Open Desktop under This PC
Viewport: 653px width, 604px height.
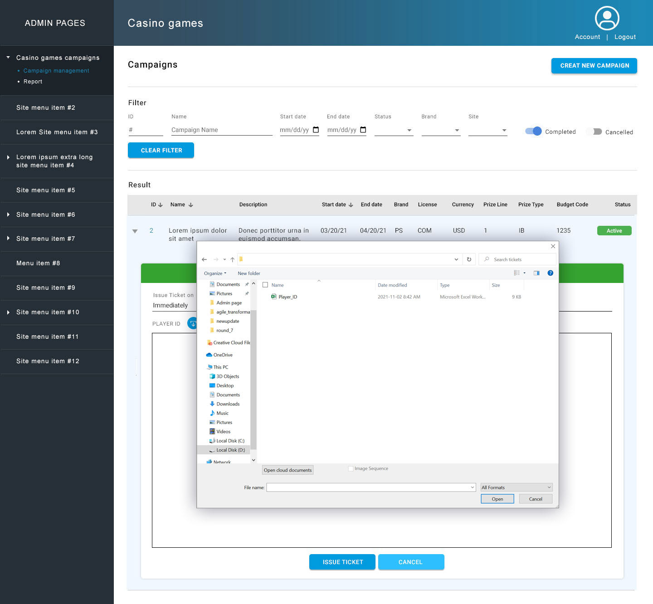click(x=221, y=385)
